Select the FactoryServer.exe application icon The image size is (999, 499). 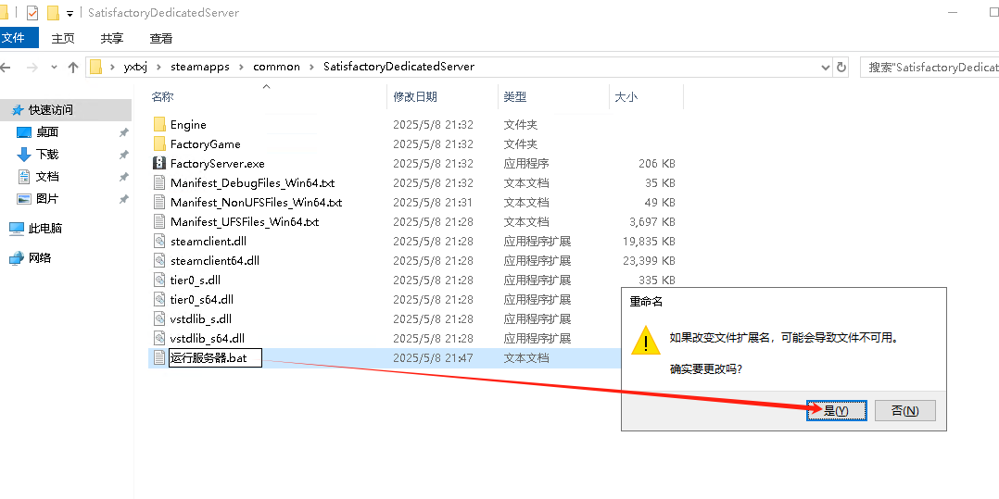pos(159,164)
